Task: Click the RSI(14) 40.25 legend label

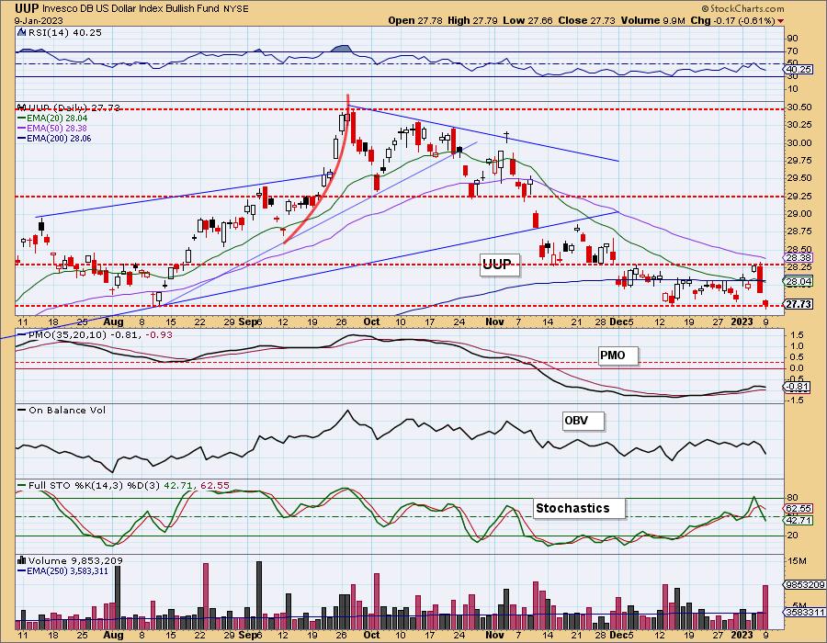Action: pyautogui.click(x=64, y=33)
